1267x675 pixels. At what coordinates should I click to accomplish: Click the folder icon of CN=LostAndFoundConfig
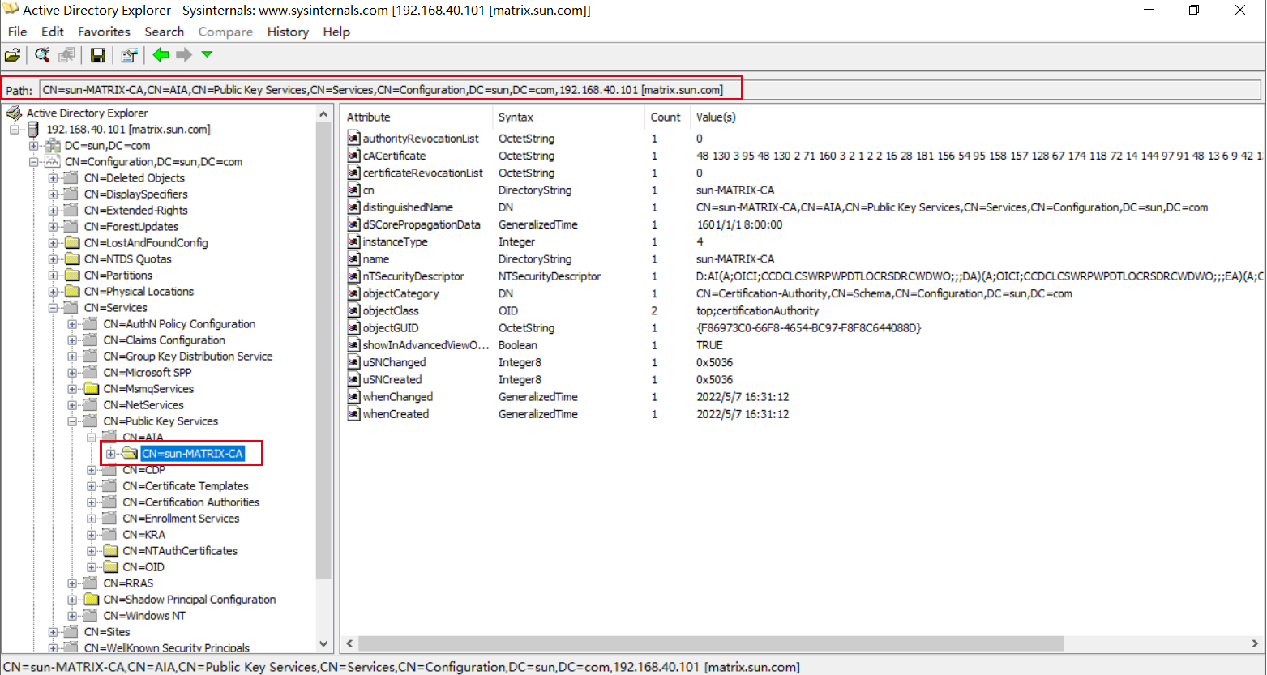pyautogui.click(x=72, y=243)
